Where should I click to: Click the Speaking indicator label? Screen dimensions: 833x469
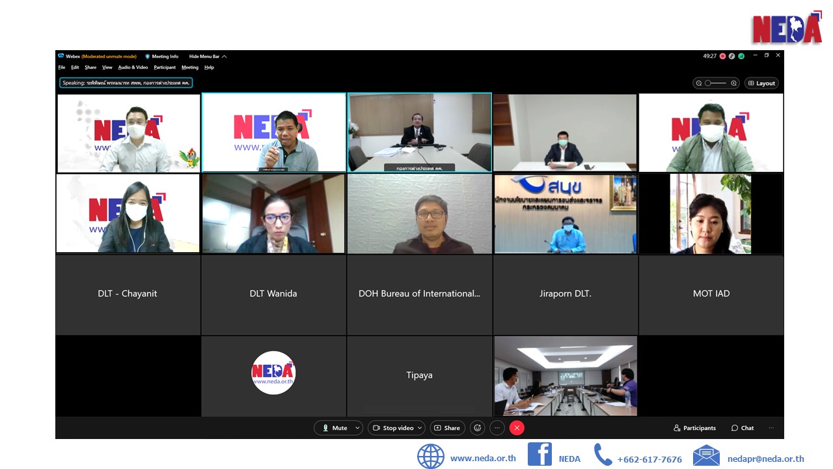(126, 83)
